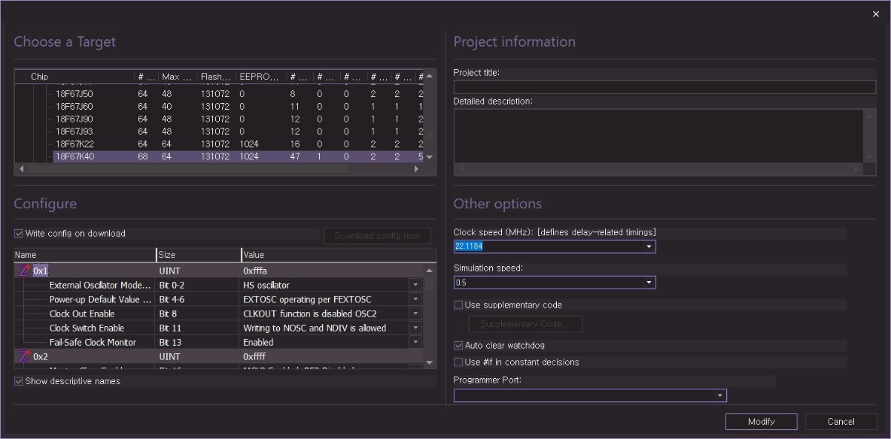Open Fail-Safe Clock Monitor value dropdown
The image size is (891, 439).
(414, 342)
